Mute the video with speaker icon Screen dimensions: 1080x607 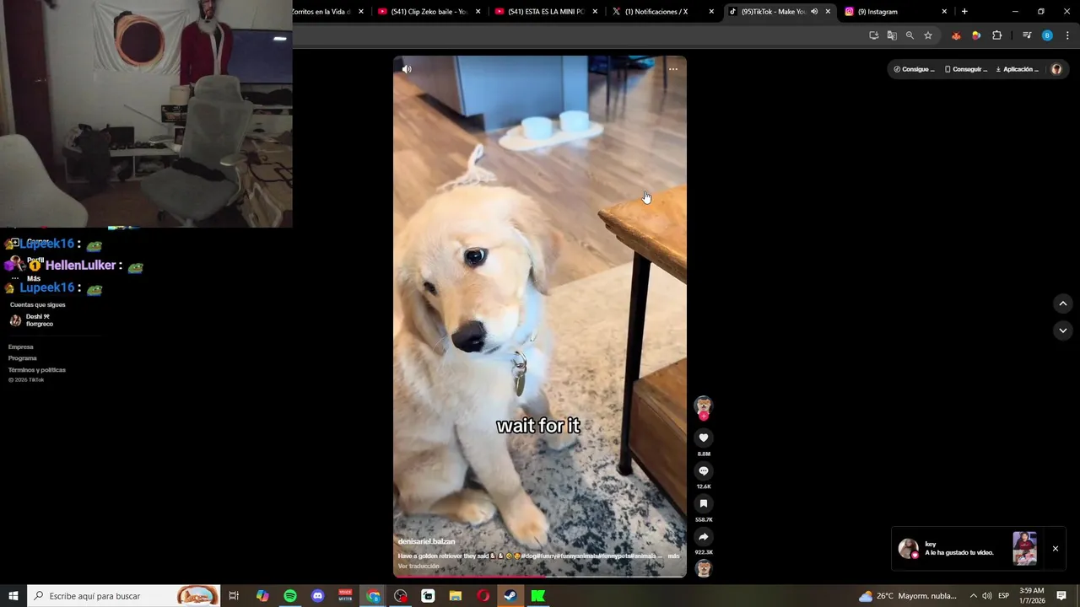point(407,69)
